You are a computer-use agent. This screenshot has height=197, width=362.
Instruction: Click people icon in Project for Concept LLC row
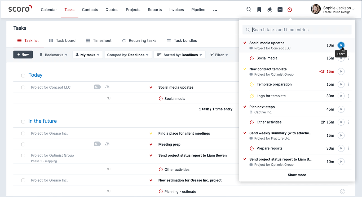(107, 87)
